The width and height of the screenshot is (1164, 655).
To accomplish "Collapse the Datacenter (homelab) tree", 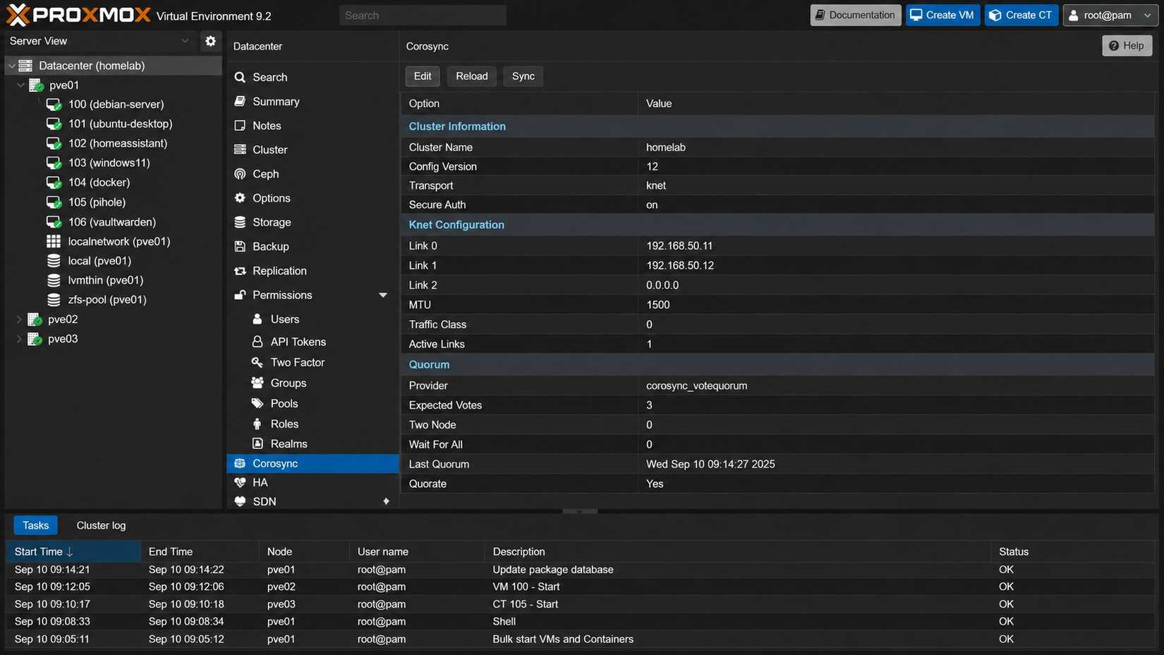I will click(x=11, y=66).
